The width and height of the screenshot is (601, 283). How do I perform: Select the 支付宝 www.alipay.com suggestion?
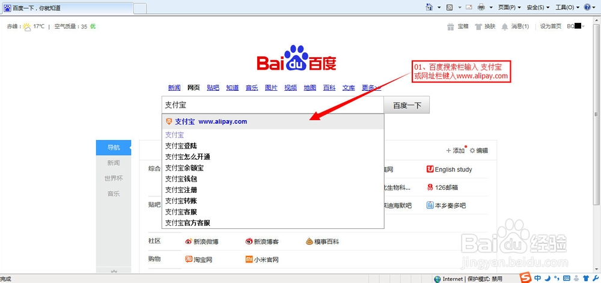(273, 122)
